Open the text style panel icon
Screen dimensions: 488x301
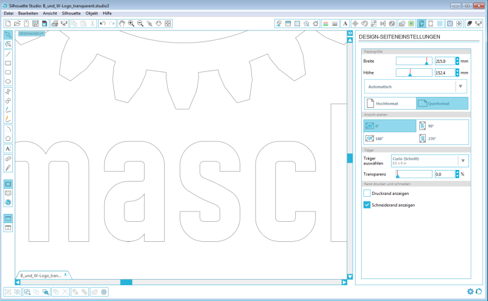(x=345, y=24)
